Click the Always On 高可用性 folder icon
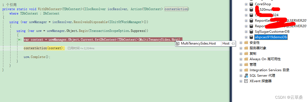The image size is (307, 102). coord(246,59)
